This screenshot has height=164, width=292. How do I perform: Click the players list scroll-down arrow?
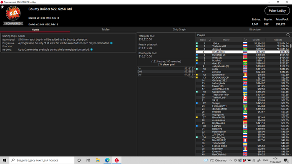(x=290, y=154)
